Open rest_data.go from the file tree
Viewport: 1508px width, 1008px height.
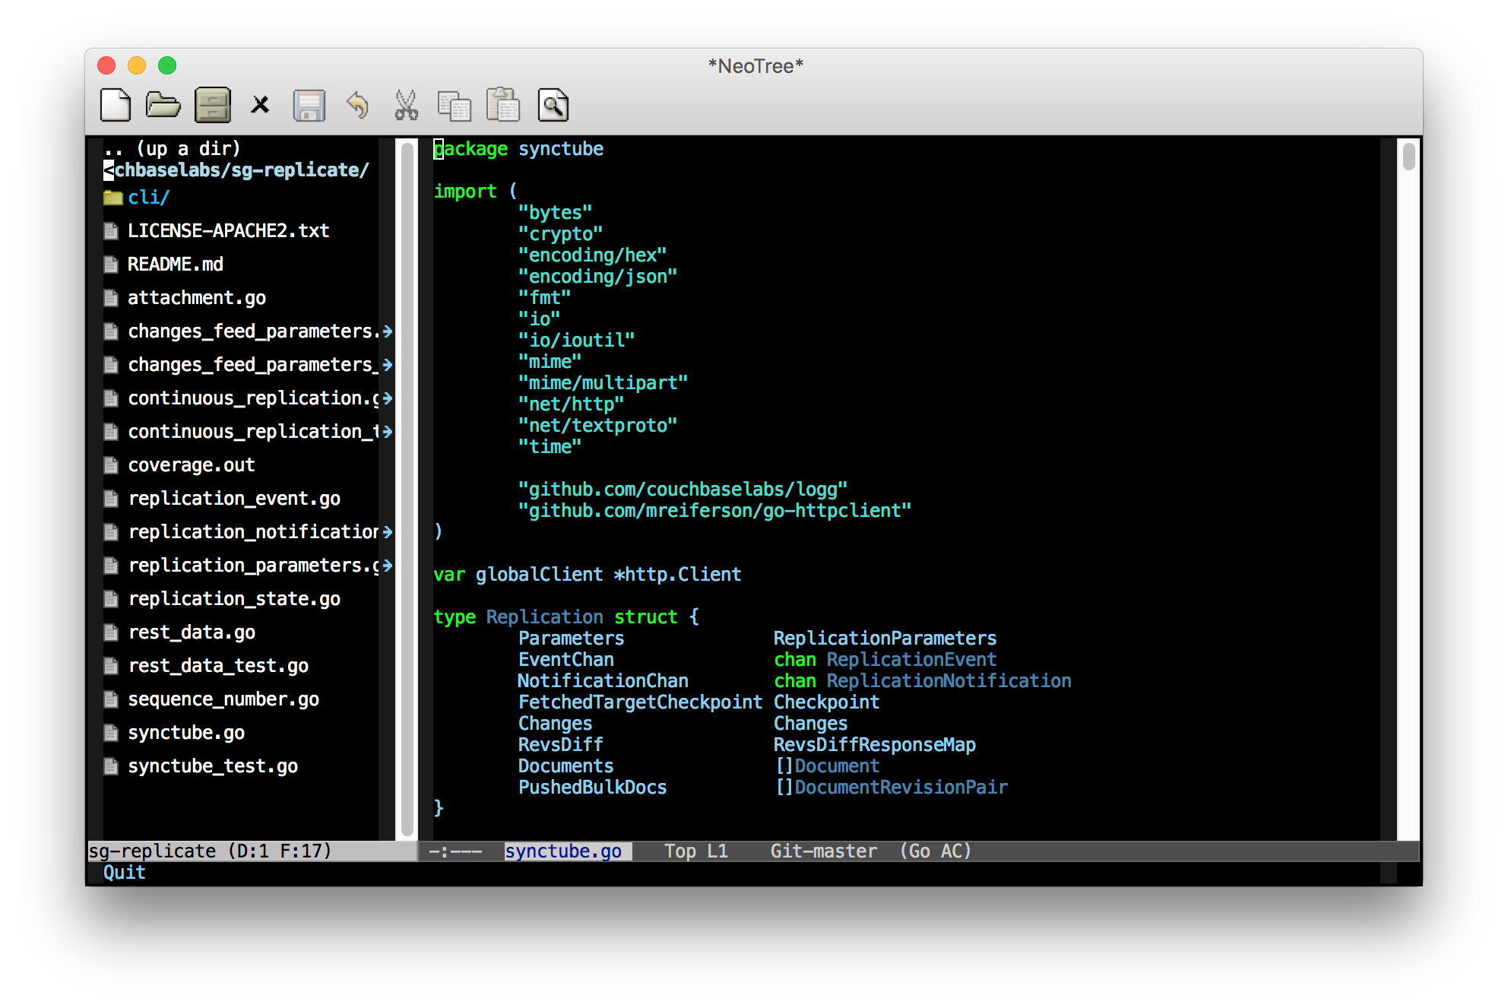192,632
